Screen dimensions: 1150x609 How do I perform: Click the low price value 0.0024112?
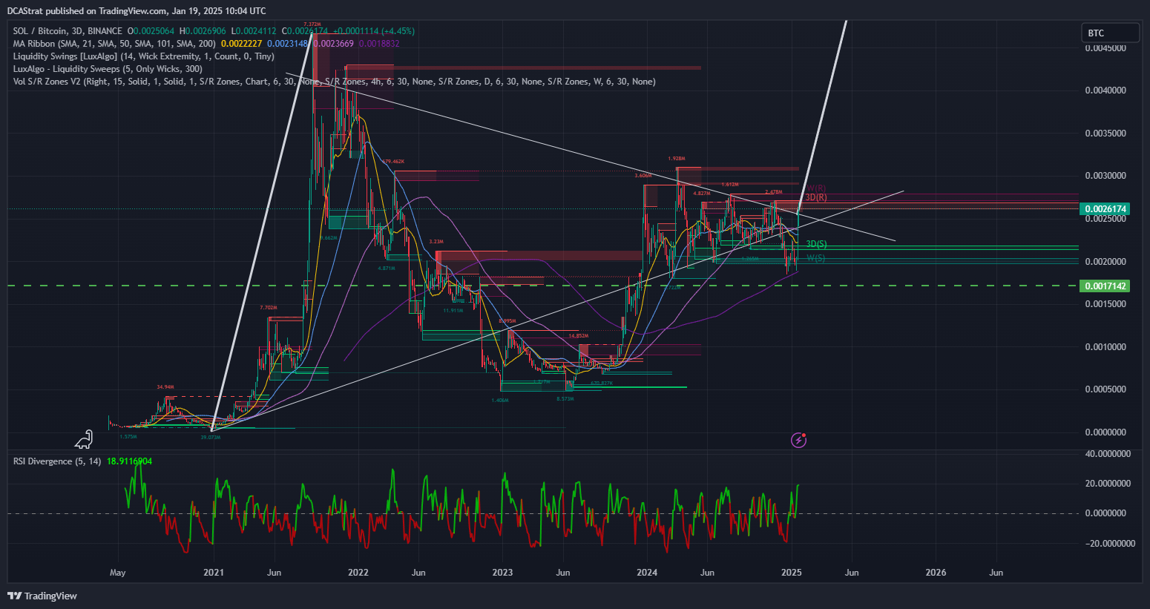click(x=255, y=31)
